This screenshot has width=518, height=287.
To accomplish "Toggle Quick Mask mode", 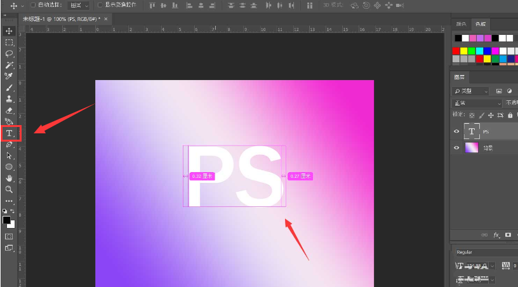I will [x=9, y=236].
